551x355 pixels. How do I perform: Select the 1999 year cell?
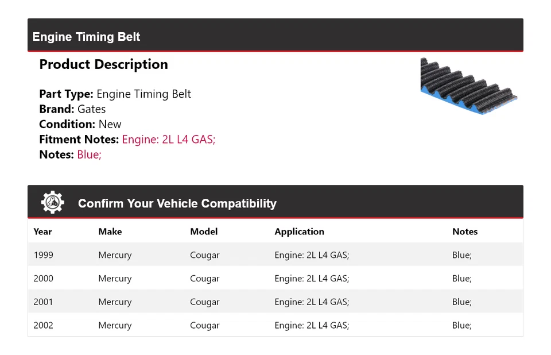point(42,255)
